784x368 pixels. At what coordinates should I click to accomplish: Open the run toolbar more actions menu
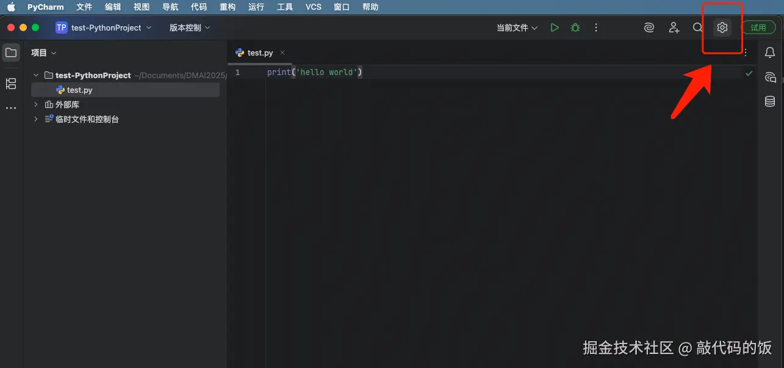(596, 27)
